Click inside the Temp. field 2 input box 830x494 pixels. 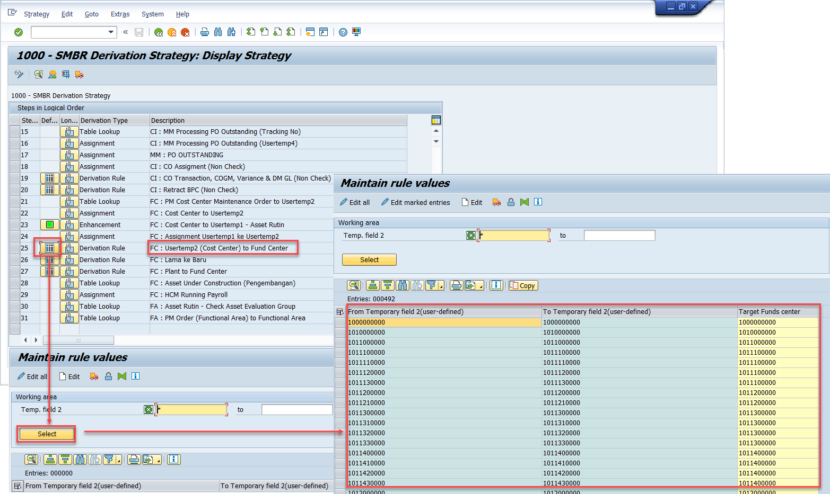click(x=513, y=235)
